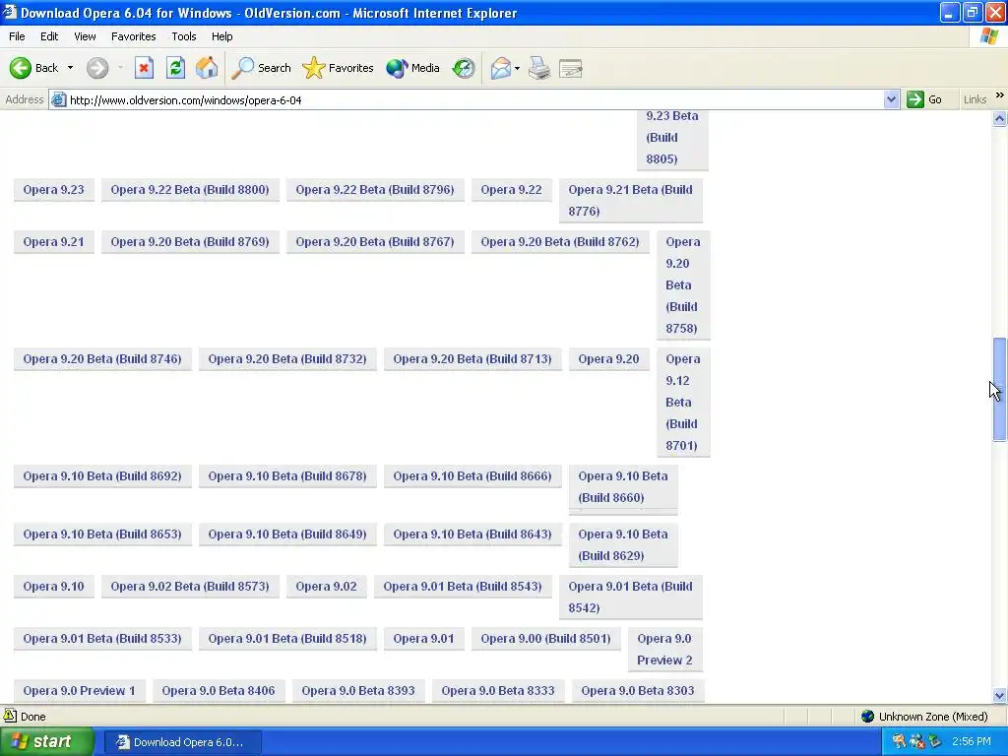Screen dimensions: 1008x756
Task: Expand the address bar URL dropdown
Action: click(x=891, y=99)
